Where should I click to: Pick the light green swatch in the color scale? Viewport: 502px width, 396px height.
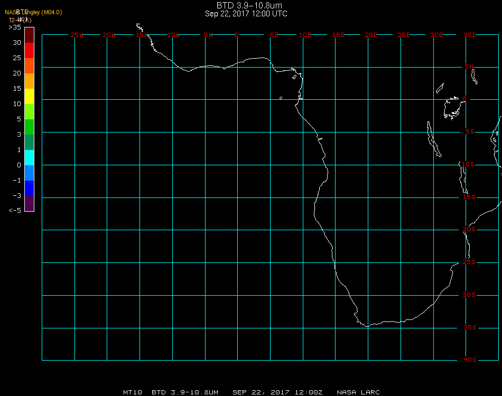(x=30, y=111)
